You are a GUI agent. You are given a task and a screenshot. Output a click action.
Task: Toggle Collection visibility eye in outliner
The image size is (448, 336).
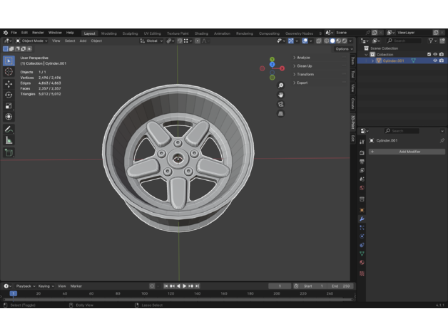(x=434, y=54)
